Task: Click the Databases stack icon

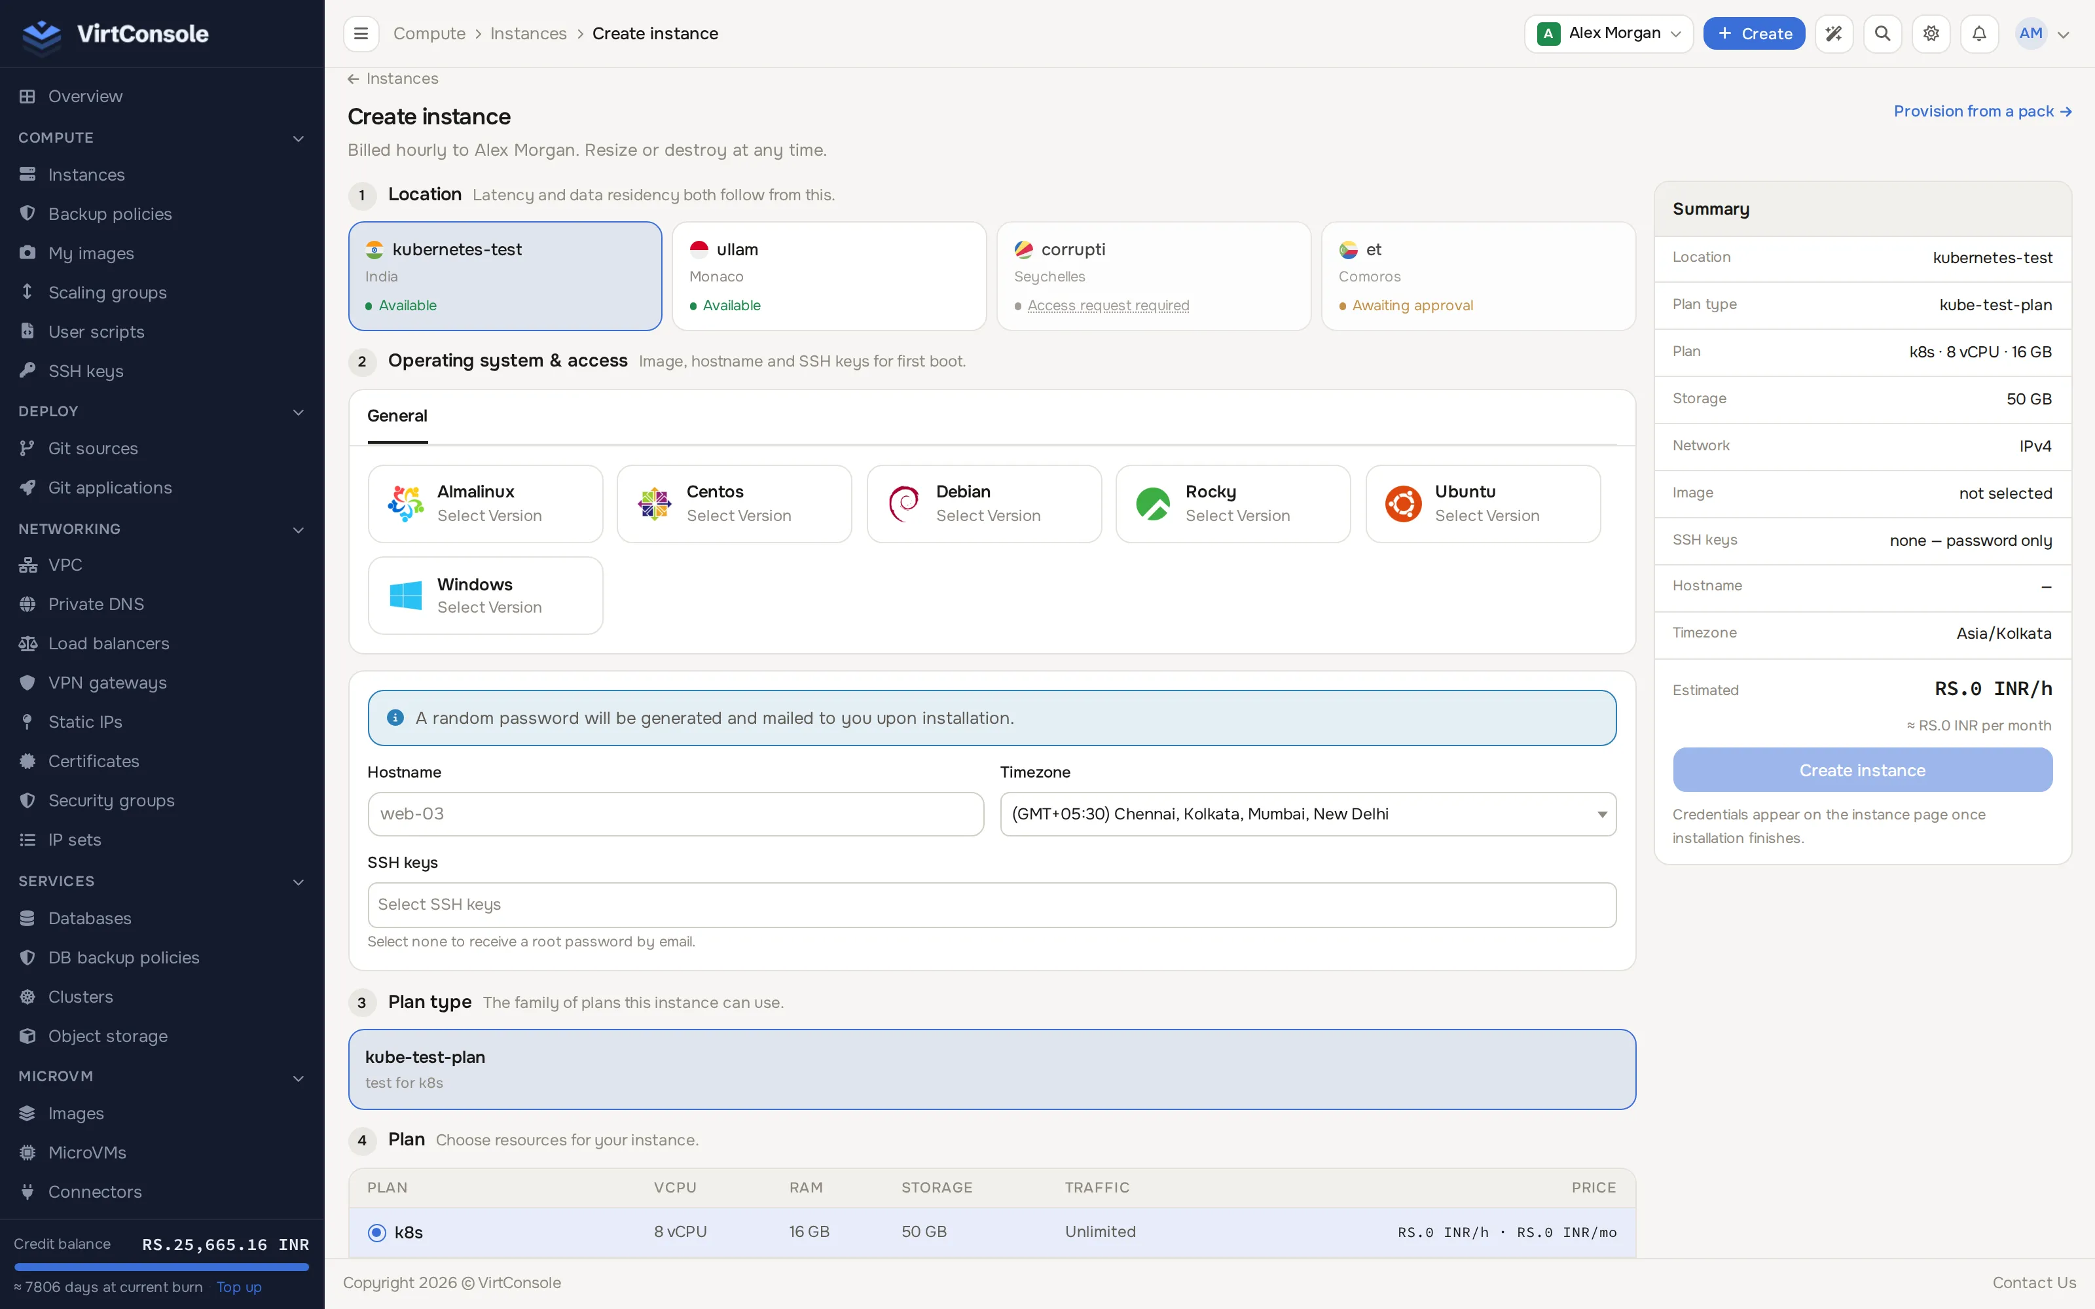Action: [x=27, y=918]
